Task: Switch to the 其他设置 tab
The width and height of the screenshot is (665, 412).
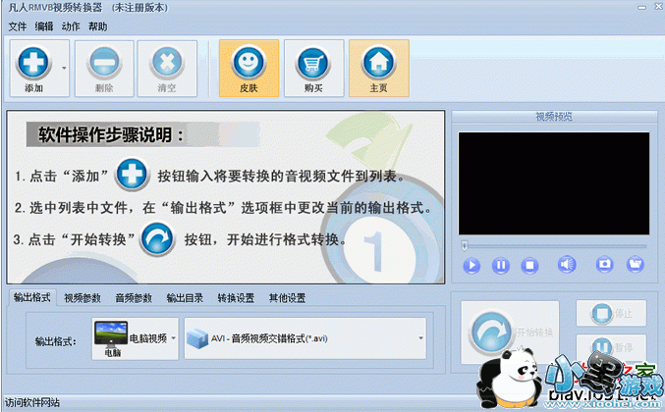Action: point(287,298)
